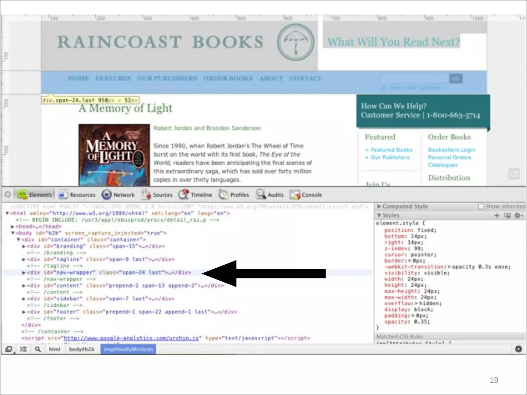Click the urchin.js script link
Viewport: 527px width, 395px height.
(131, 338)
